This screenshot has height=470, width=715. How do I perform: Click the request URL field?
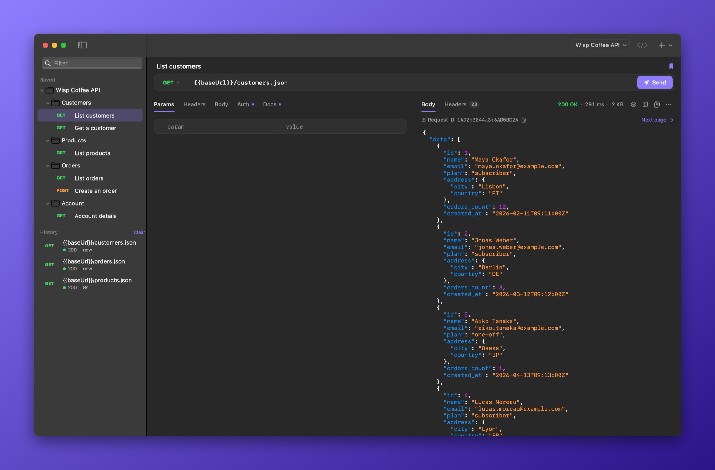[413, 82]
